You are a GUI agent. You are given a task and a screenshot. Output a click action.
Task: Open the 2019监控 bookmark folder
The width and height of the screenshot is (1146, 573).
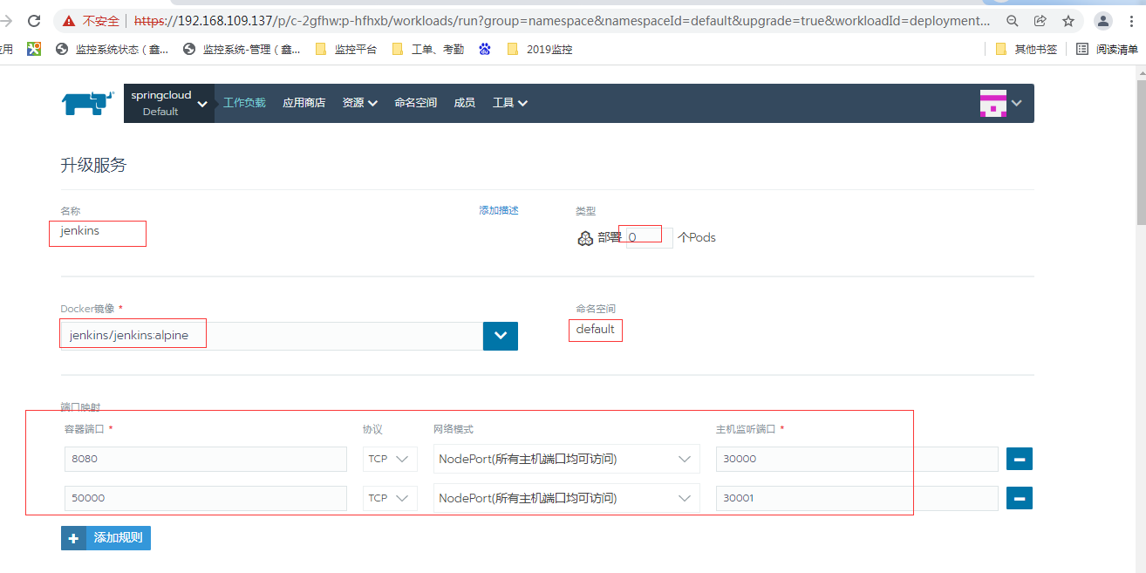(x=539, y=50)
